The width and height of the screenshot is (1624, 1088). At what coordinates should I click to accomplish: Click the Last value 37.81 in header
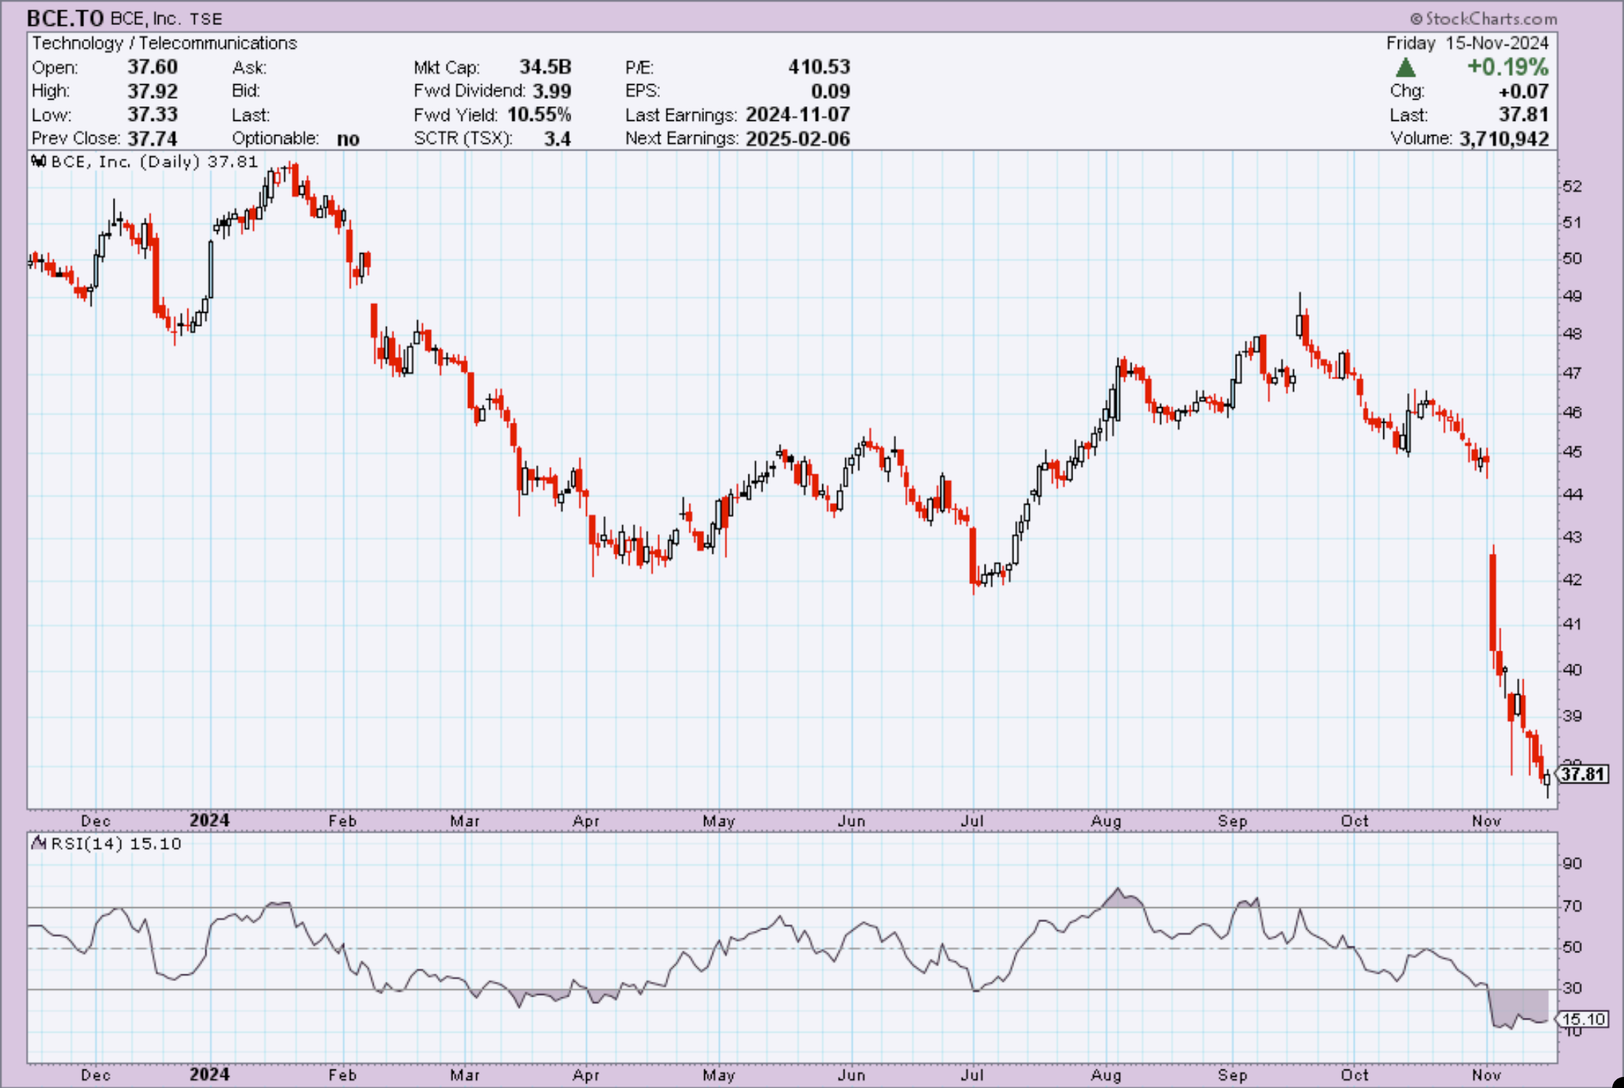pos(1523,114)
